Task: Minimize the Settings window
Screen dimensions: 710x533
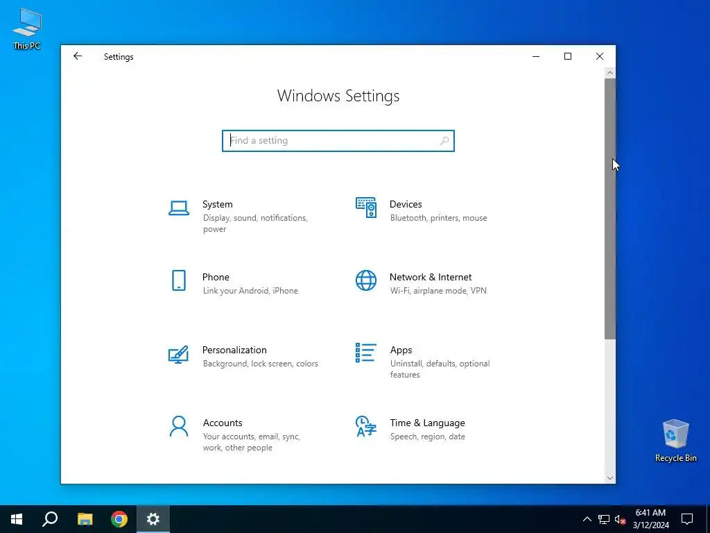Action: [536, 56]
